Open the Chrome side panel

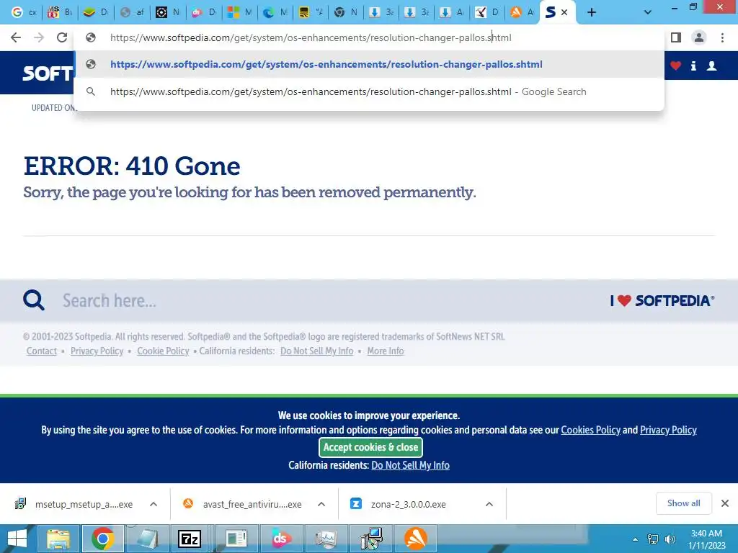676,37
